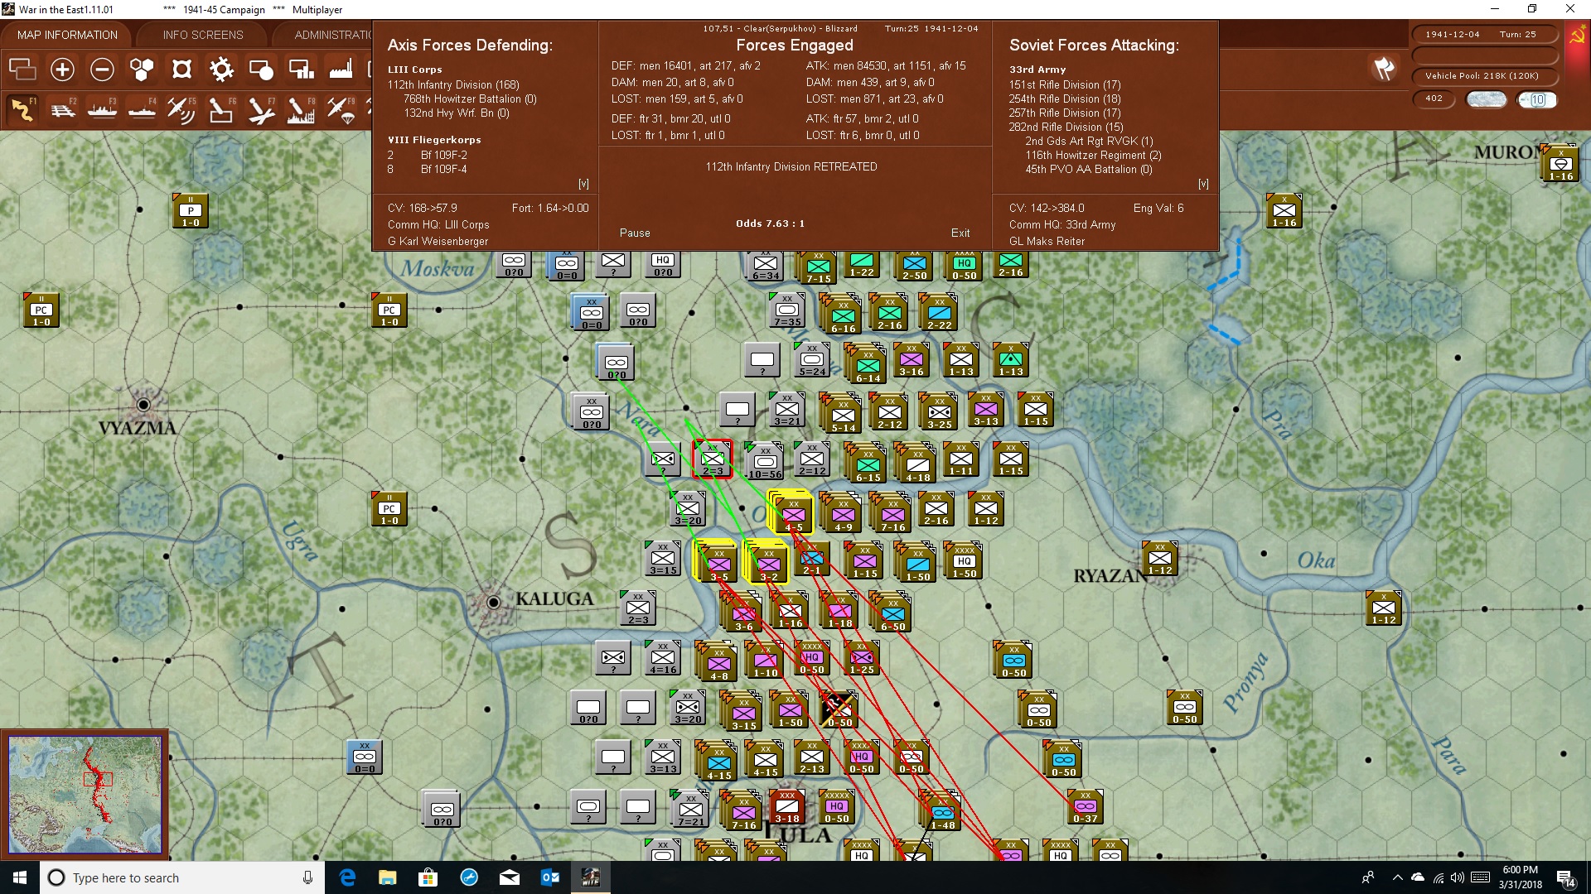This screenshot has height=894, width=1591.
Task: Toggle the factory display icon
Action: pyautogui.click(x=341, y=70)
